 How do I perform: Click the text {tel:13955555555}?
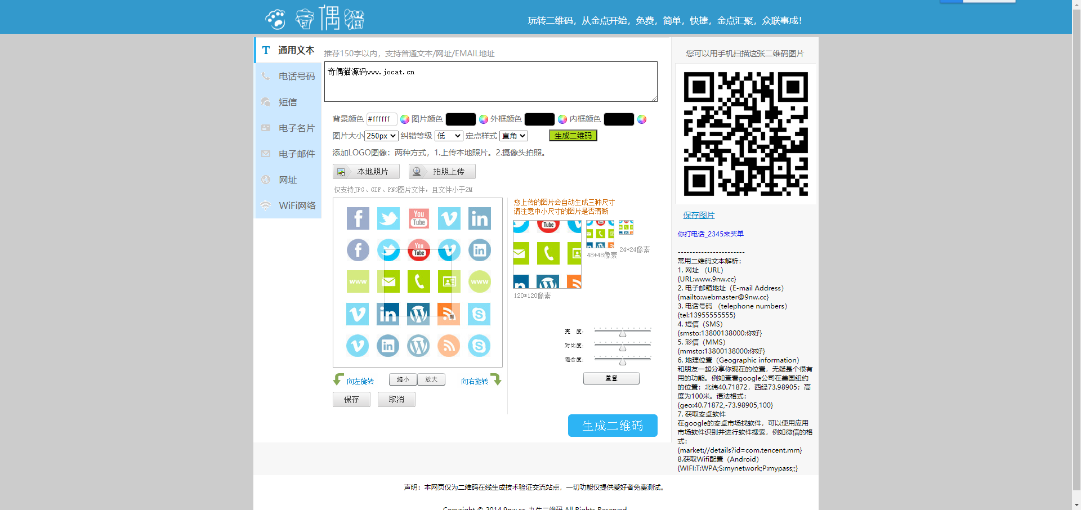pos(707,315)
